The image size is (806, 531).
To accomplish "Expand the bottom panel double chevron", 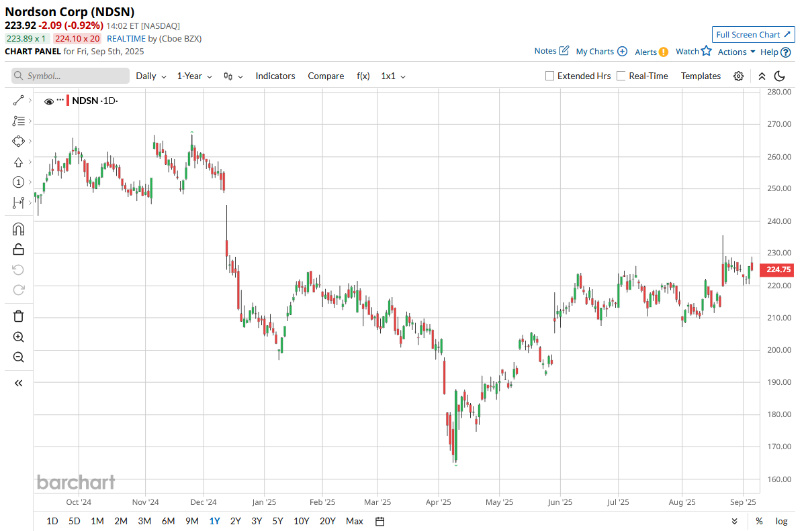I will pos(735,522).
